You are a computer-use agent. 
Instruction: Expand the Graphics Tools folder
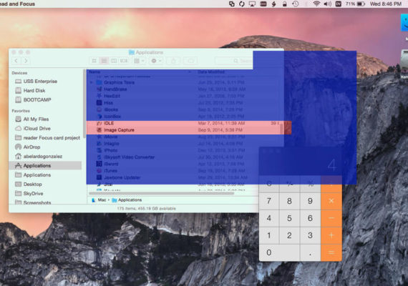pos(92,82)
